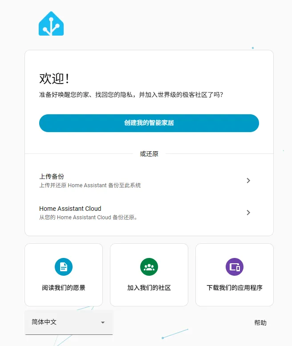This screenshot has height=346, width=292.
Task: Click the 帮助 help link
Action: (260, 323)
